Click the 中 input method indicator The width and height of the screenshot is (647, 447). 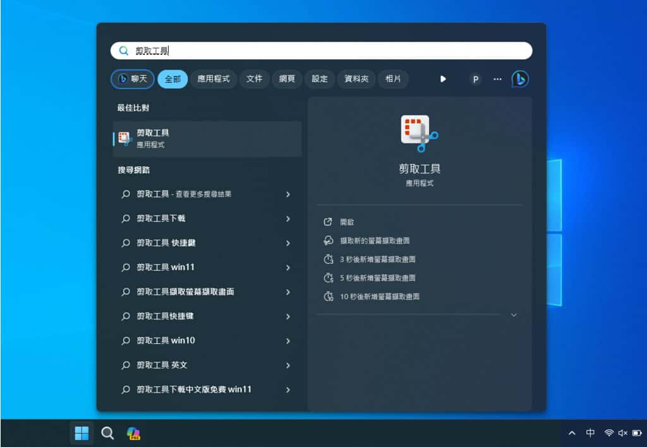[590, 432]
